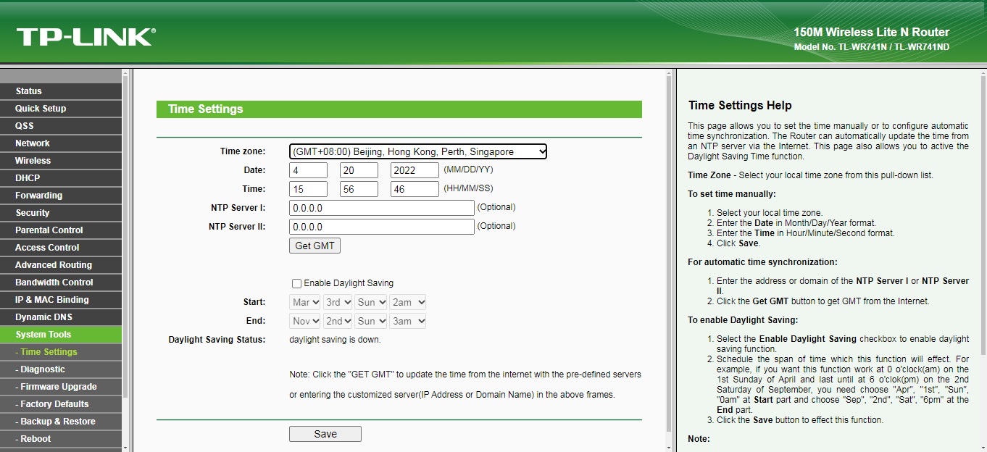Click the Get GMT button
The width and height of the screenshot is (987, 452).
(x=315, y=246)
